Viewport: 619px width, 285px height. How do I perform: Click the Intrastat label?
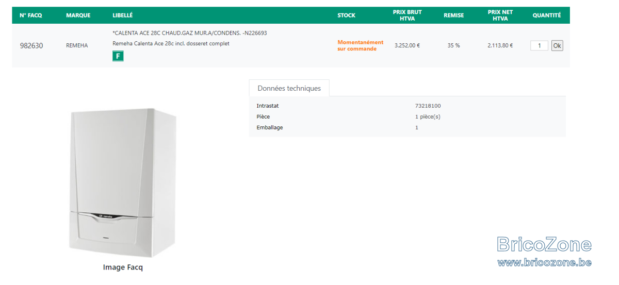click(268, 106)
